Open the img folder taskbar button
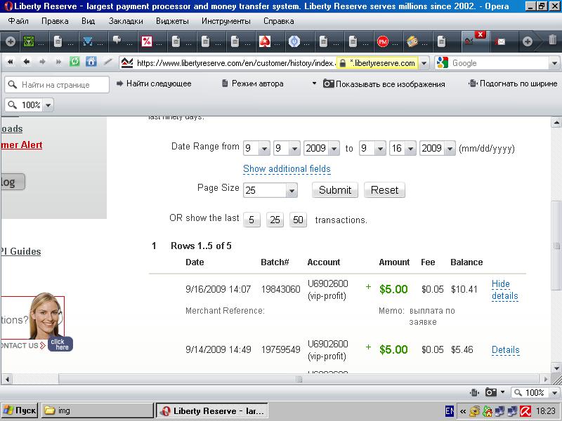The width and height of the screenshot is (562, 421). (x=97, y=410)
